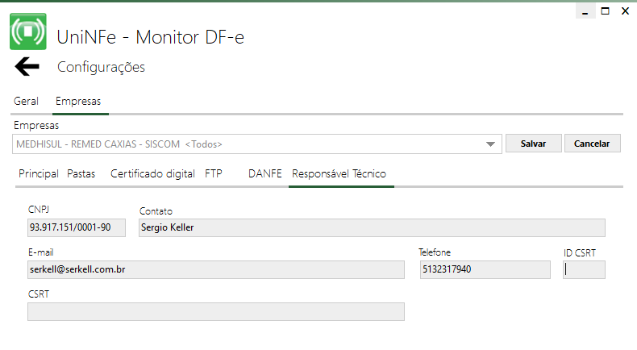The height and width of the screenshot is (350, 637).
Task: Click the E-mail field label
Action: pyautogui.click(x=40, y=252)
